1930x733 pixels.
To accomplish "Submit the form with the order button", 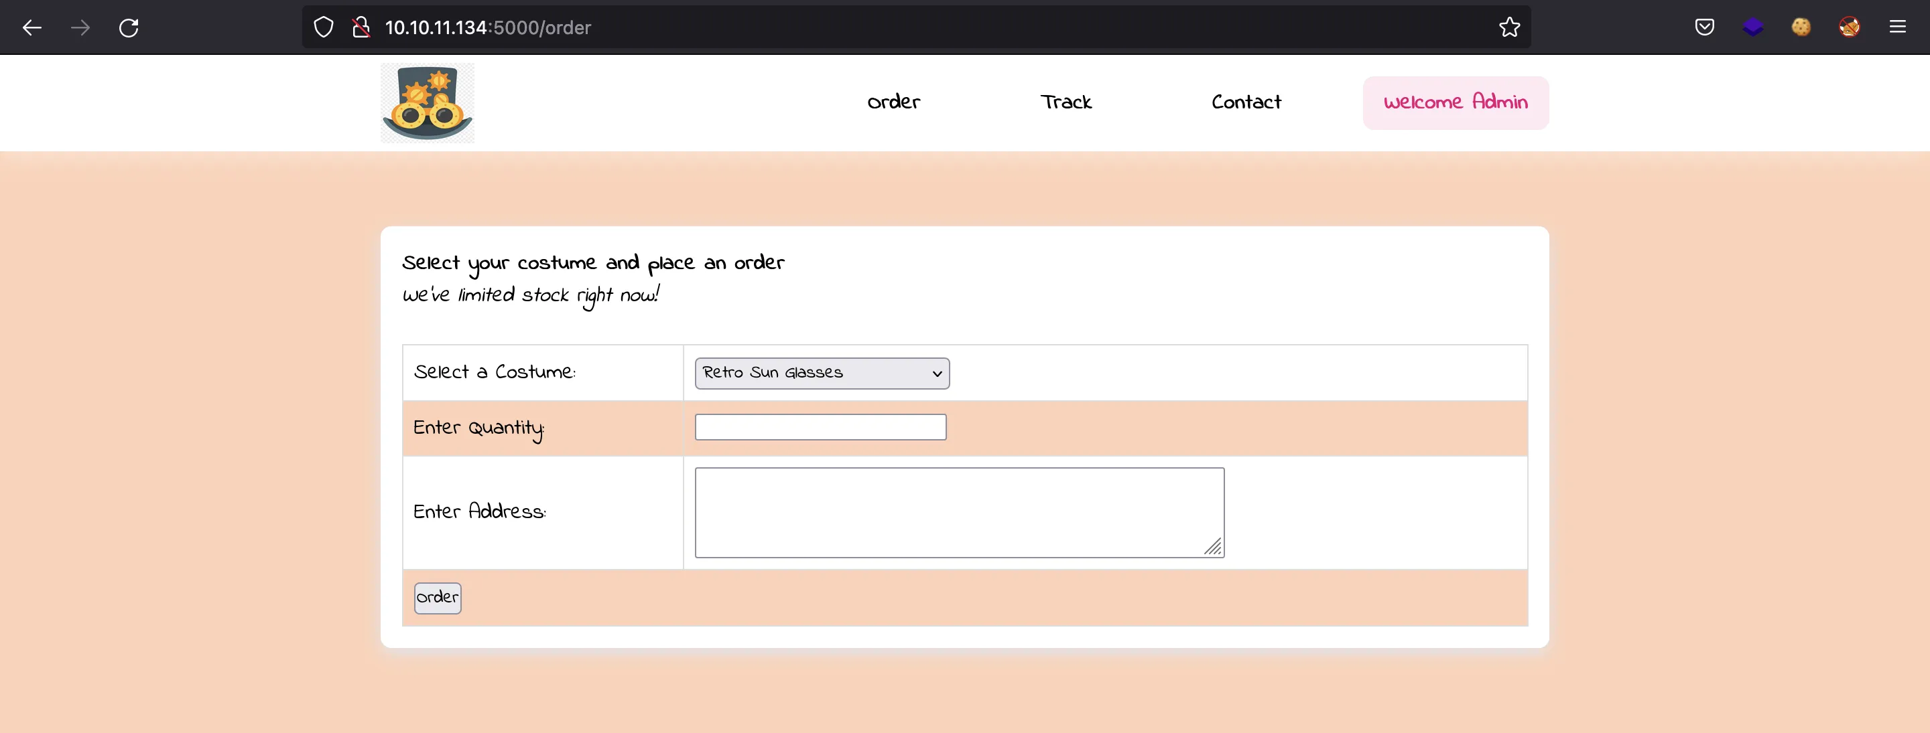I will click(438, 598).
